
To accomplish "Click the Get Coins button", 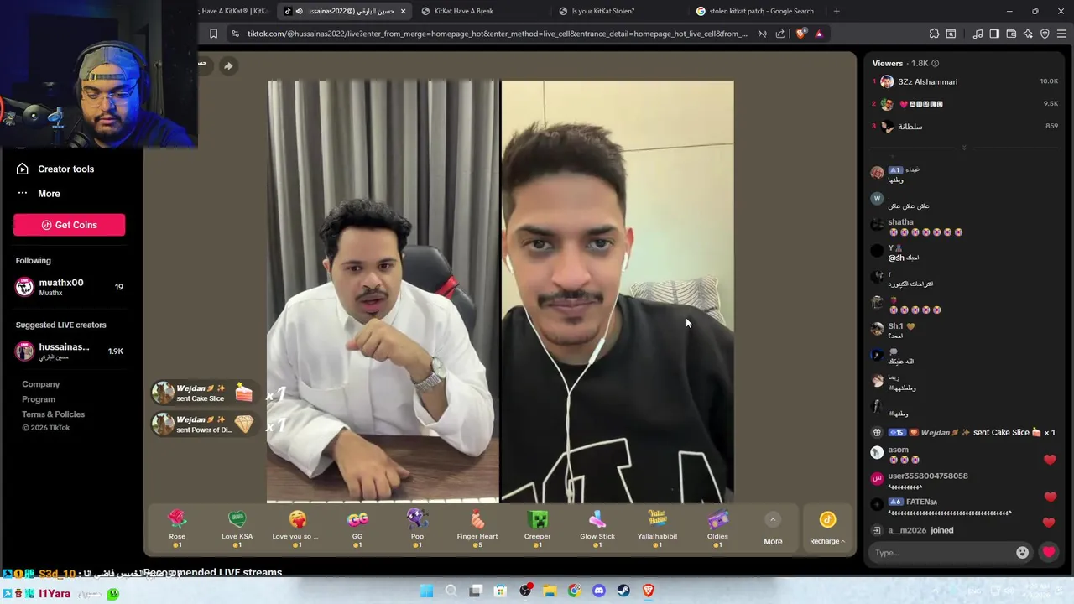I will [69, 225].
